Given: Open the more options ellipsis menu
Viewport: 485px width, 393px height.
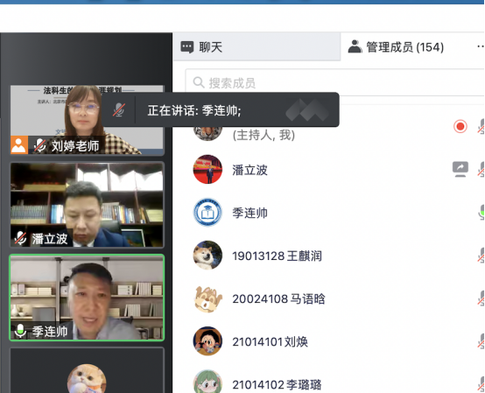Looking at the screenshot, I should pos(481,46).
